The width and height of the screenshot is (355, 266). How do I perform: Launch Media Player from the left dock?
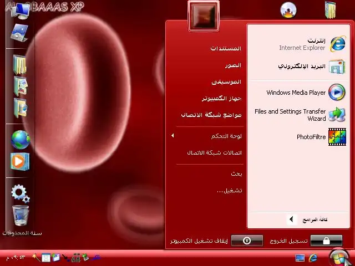click(x=20, y=161)
